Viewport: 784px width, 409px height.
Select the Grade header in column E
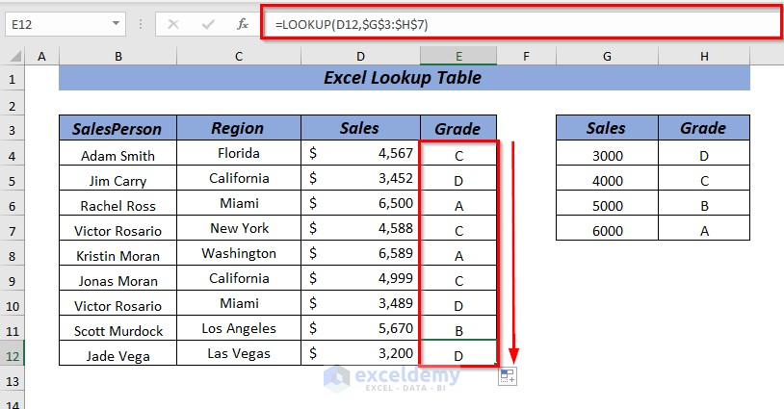point(458,128)
